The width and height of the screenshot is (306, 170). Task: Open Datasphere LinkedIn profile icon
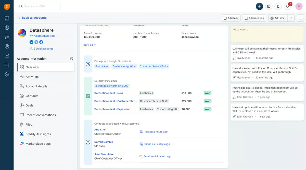click(x=32, y=42)
